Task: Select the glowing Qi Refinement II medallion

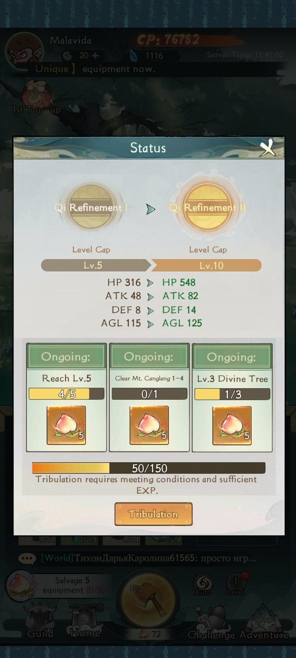Action: pos(207,207)
